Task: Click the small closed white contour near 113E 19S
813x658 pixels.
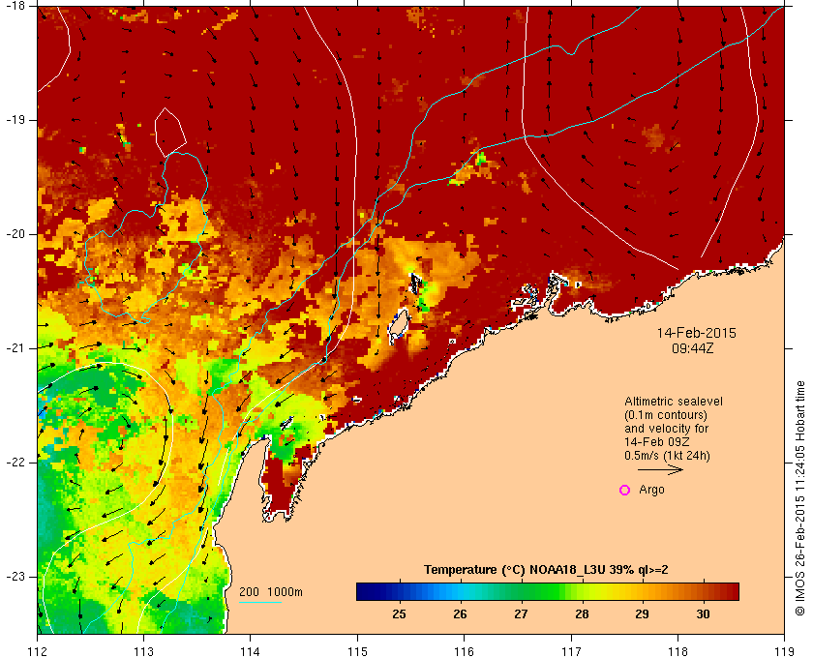Action: [169, 133]
